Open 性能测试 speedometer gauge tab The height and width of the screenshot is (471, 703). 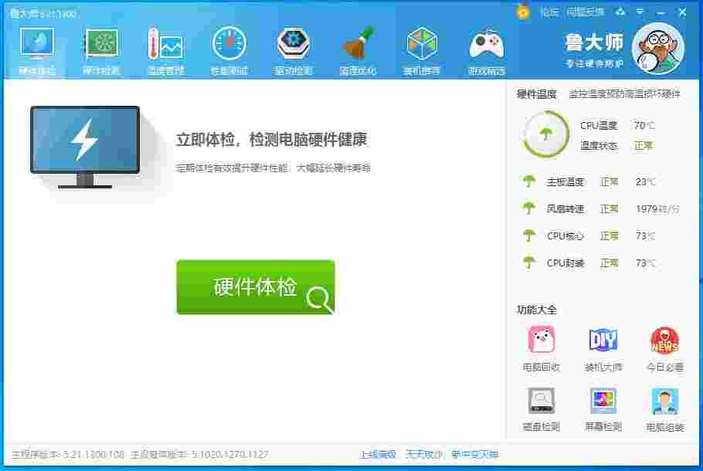pos(229,51)
